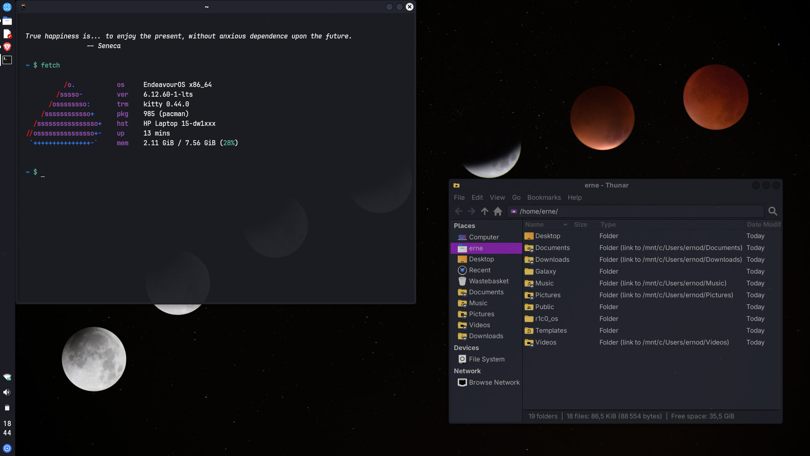Select the r1c0_os folder row
The height and width of the screenshot is (456, 810).
coord(546,319)
